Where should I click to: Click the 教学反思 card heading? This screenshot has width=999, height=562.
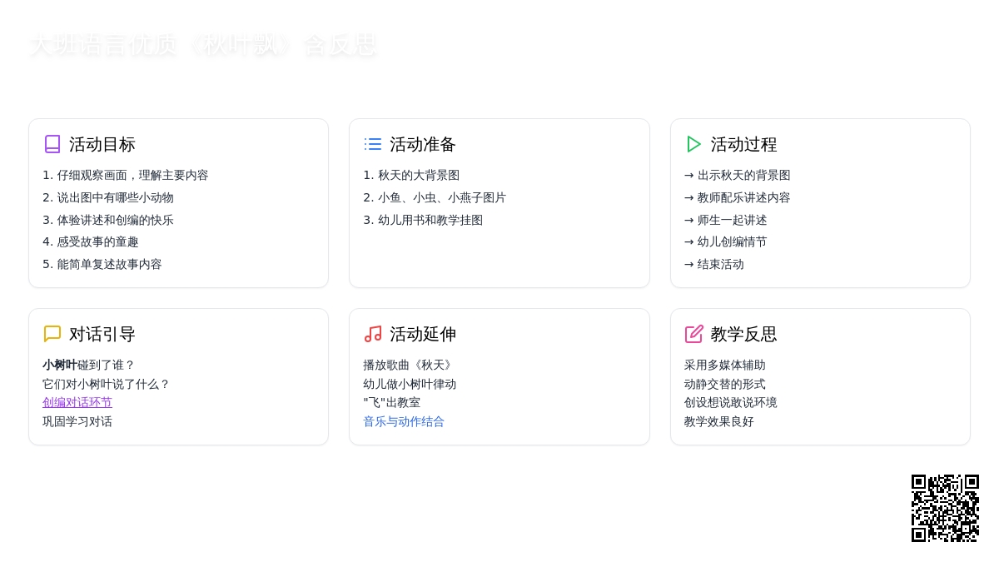[x=743, y=335]
